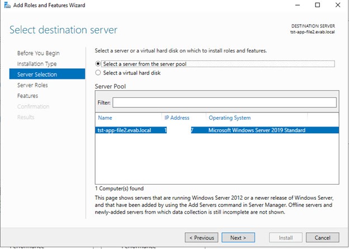Jump to Server Roles step
349x249 pixels.
click(x=32, y=85)
